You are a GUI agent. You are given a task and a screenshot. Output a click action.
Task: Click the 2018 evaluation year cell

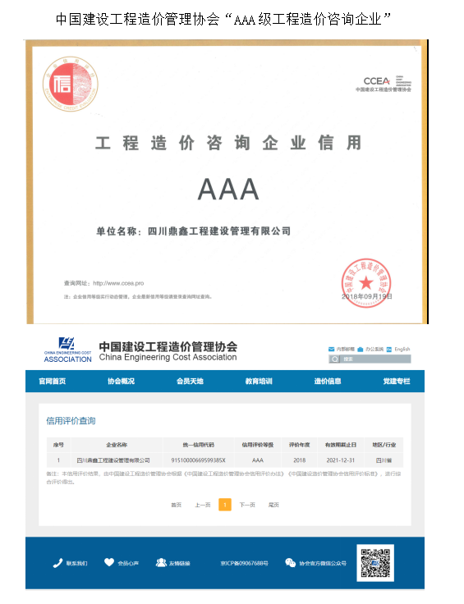point(300,460)
